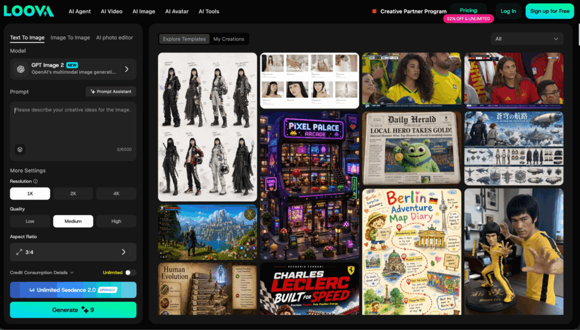Screen dimensions: 580x330
Task: Open the All filter dropdown
Action: tap(527, 39)
